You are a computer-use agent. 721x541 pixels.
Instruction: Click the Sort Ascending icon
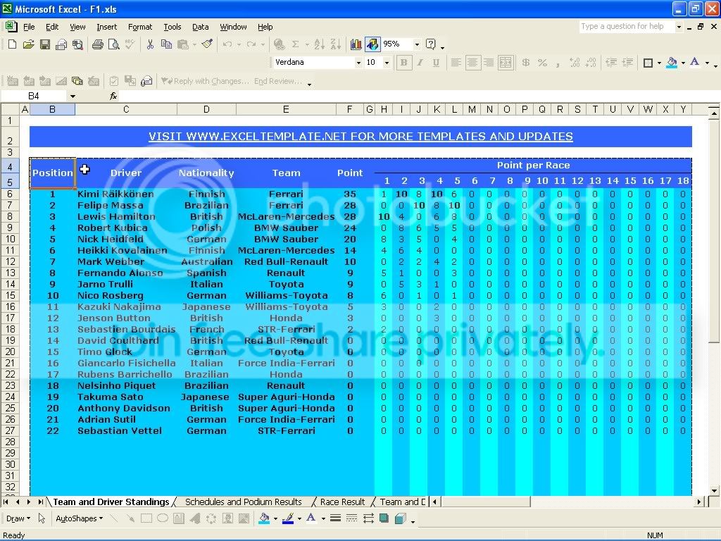pos(319,44)
